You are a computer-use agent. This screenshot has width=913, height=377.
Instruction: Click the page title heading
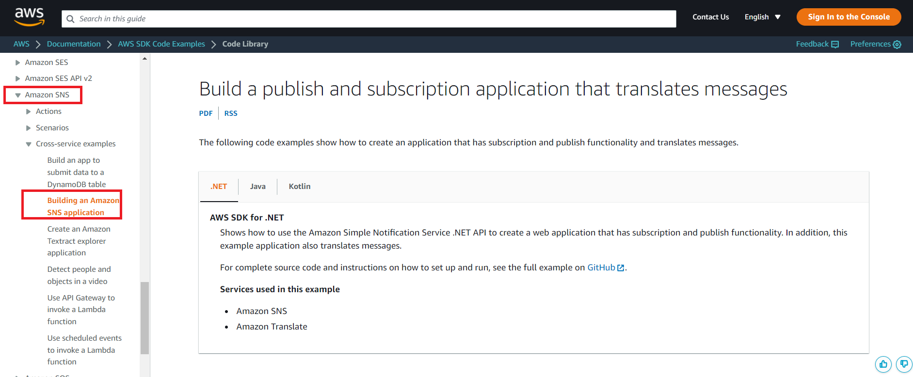[x=493, y=89]
